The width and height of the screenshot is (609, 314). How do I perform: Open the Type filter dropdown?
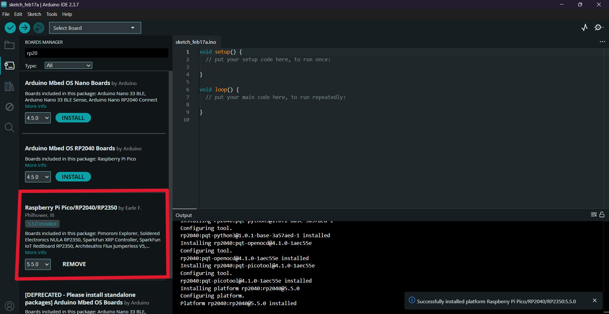click(69, 65)
